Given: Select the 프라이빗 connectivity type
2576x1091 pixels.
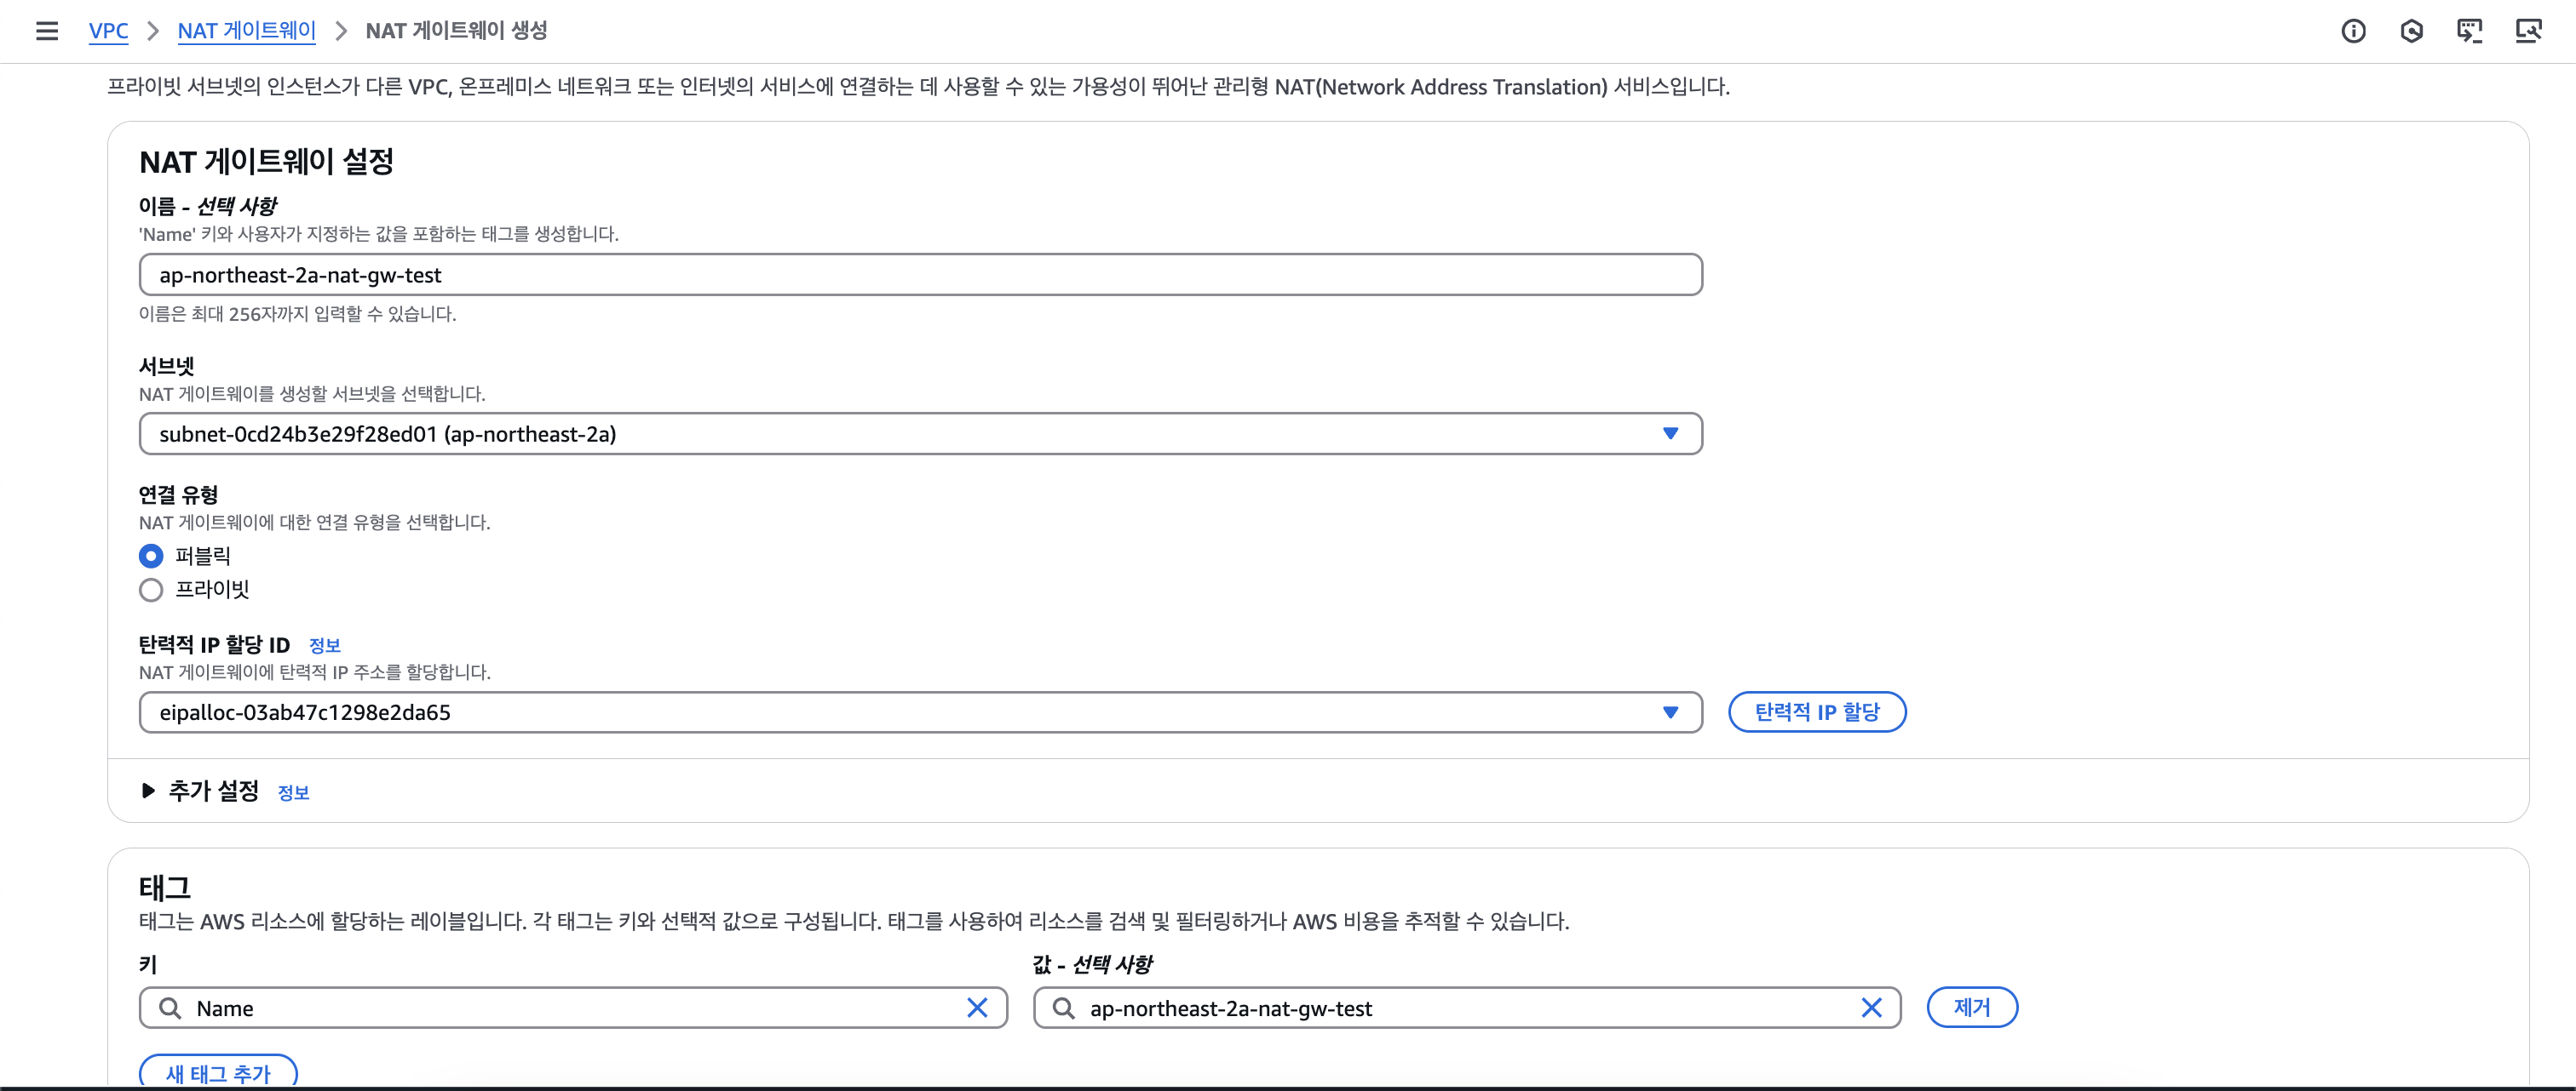Looking at the screenshot, I should tap(151, 590).
